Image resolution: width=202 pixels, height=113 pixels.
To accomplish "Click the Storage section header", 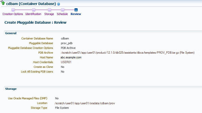I will [11, 89].
